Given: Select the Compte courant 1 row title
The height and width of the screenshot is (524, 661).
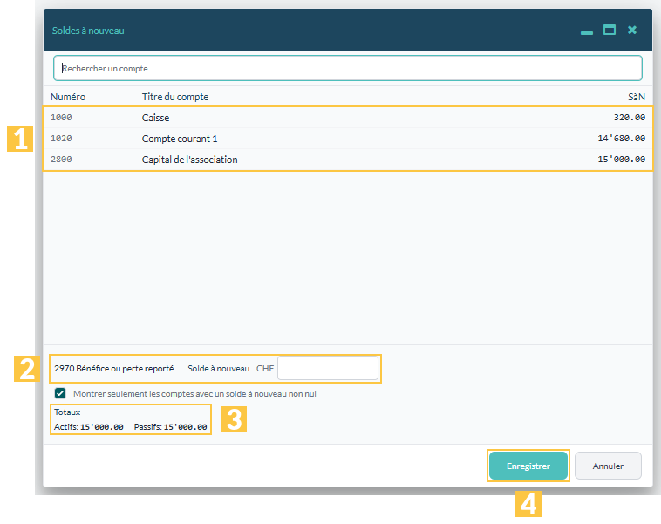Looking at the screenshot, I should tap(180, 139).
